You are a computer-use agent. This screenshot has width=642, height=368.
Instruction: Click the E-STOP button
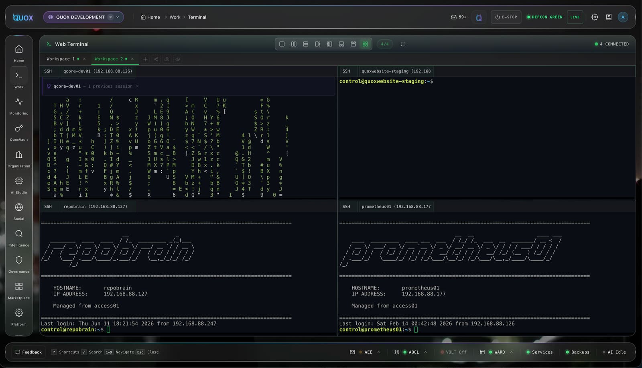[506, 17]
